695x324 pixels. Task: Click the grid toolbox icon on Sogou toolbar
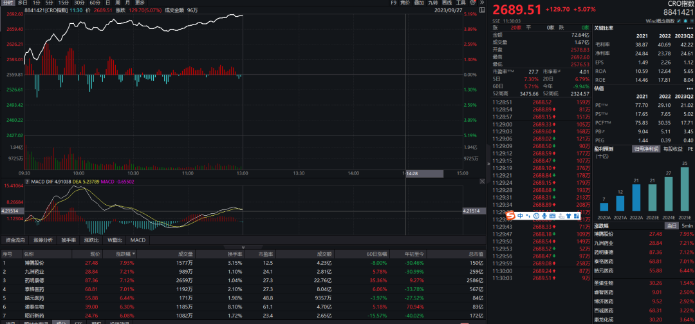coord(576,216)
